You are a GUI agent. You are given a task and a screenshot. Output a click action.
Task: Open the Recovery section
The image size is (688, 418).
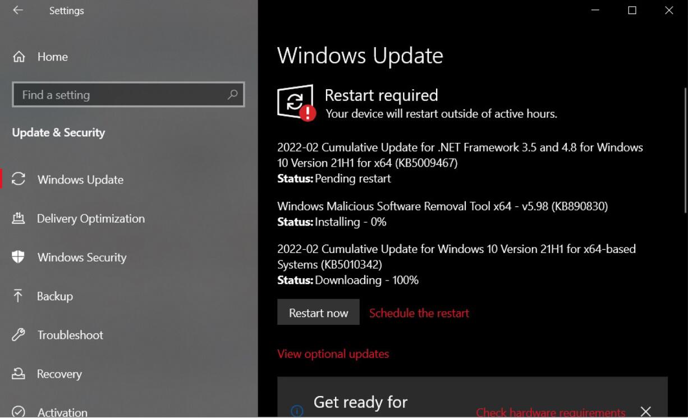tap(59, 374)
